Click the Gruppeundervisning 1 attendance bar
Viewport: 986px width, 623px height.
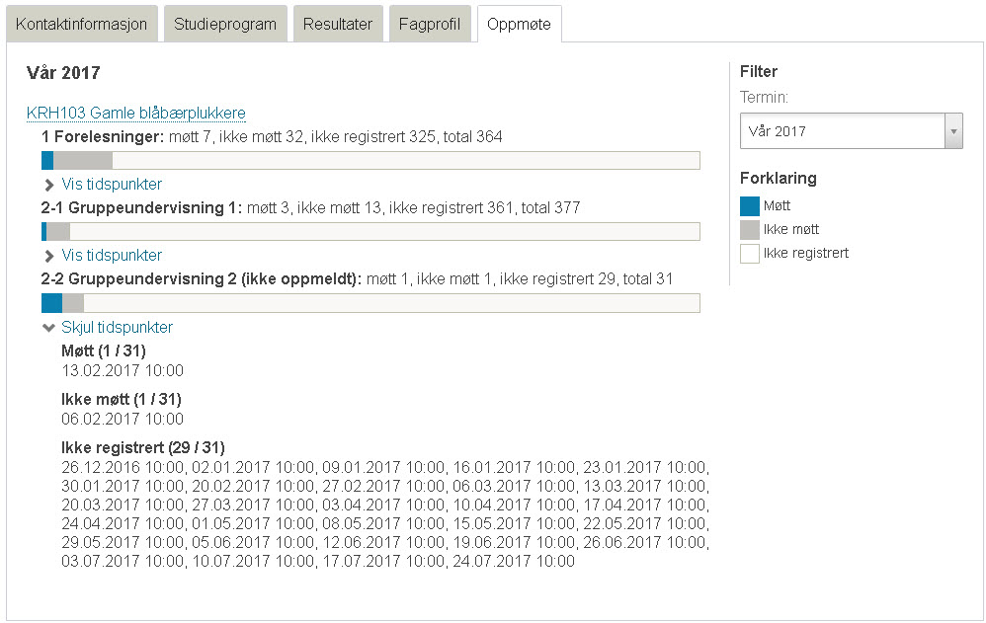point(370,231)
